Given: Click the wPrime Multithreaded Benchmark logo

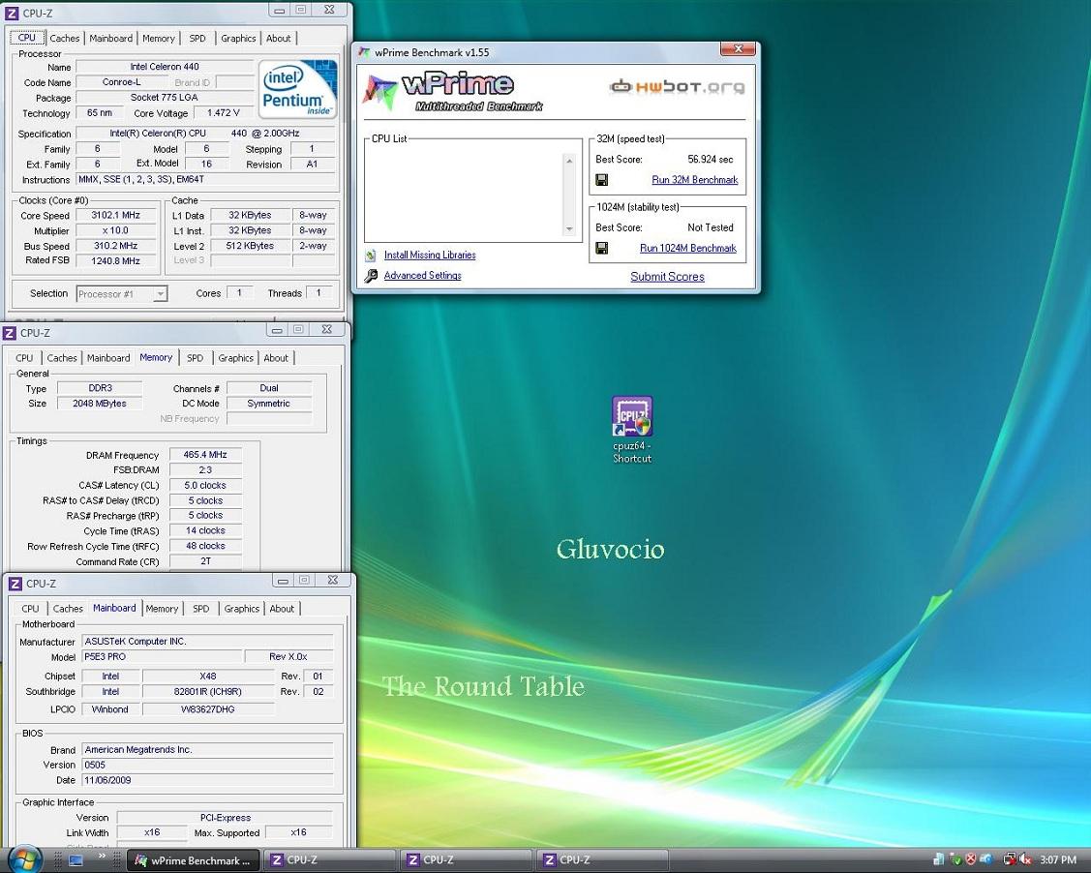Looking at the screenshot, I should [x=452, y=91].
